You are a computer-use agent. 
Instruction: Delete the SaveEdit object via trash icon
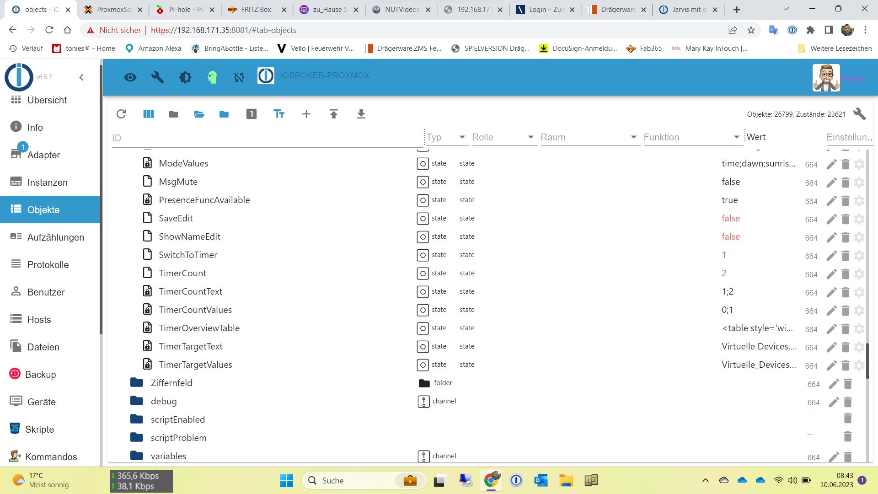pos(846,219)
